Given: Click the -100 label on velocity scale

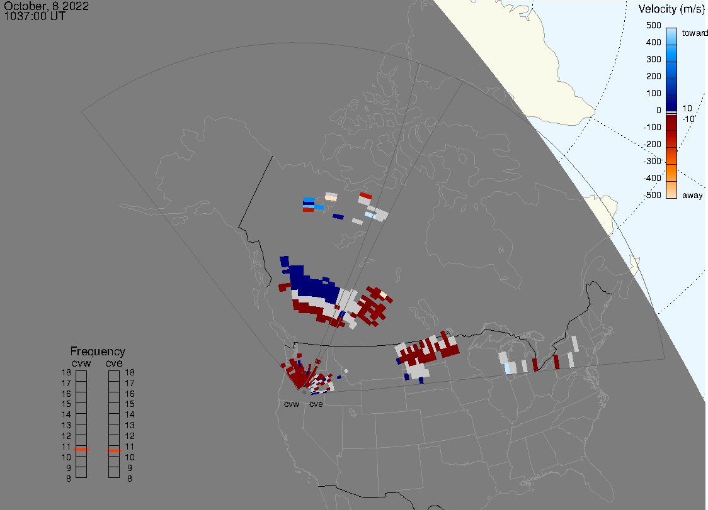Looking at the screenshot, I should (653, 127).
